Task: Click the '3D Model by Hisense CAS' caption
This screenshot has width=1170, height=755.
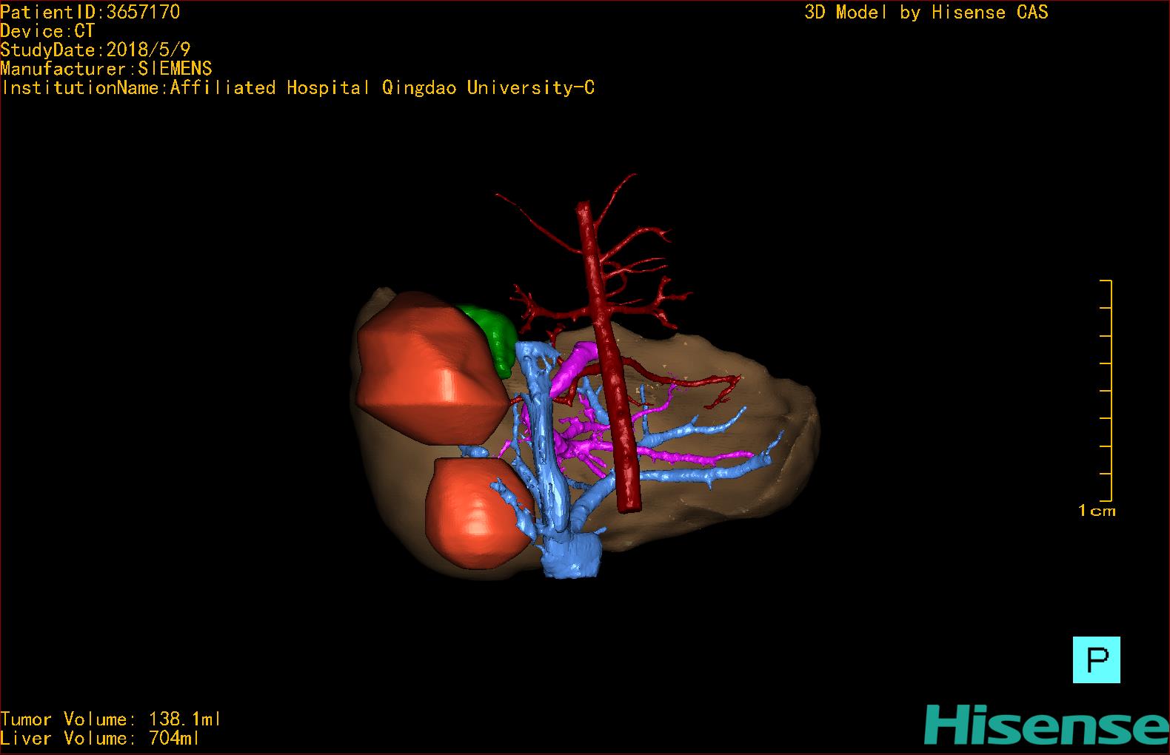Action: (x=926, y=13)
